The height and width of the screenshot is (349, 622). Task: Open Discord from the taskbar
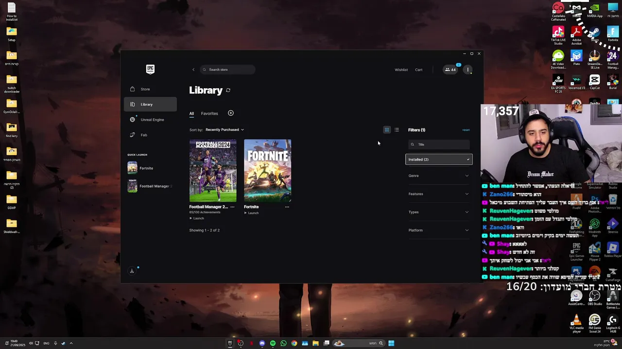pyautogui.click(x=262, y=343)
